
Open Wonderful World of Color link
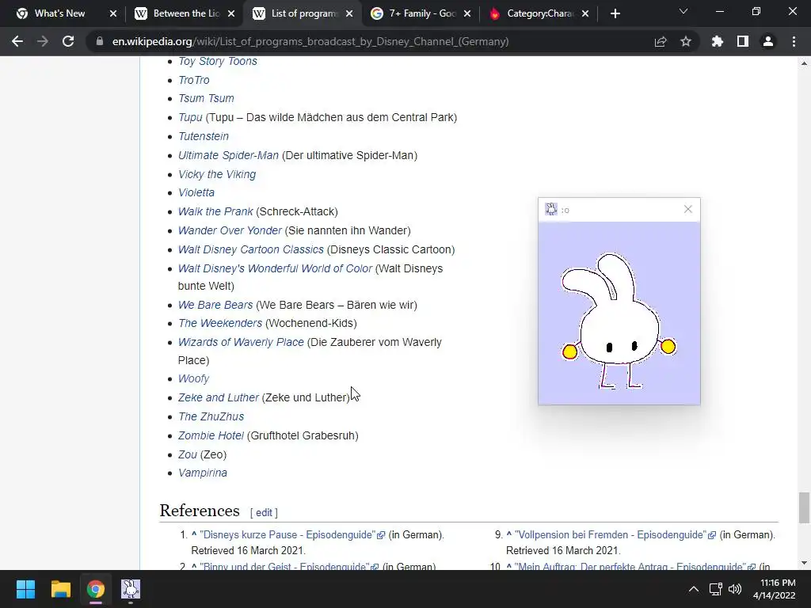click(x=275, y=269)
